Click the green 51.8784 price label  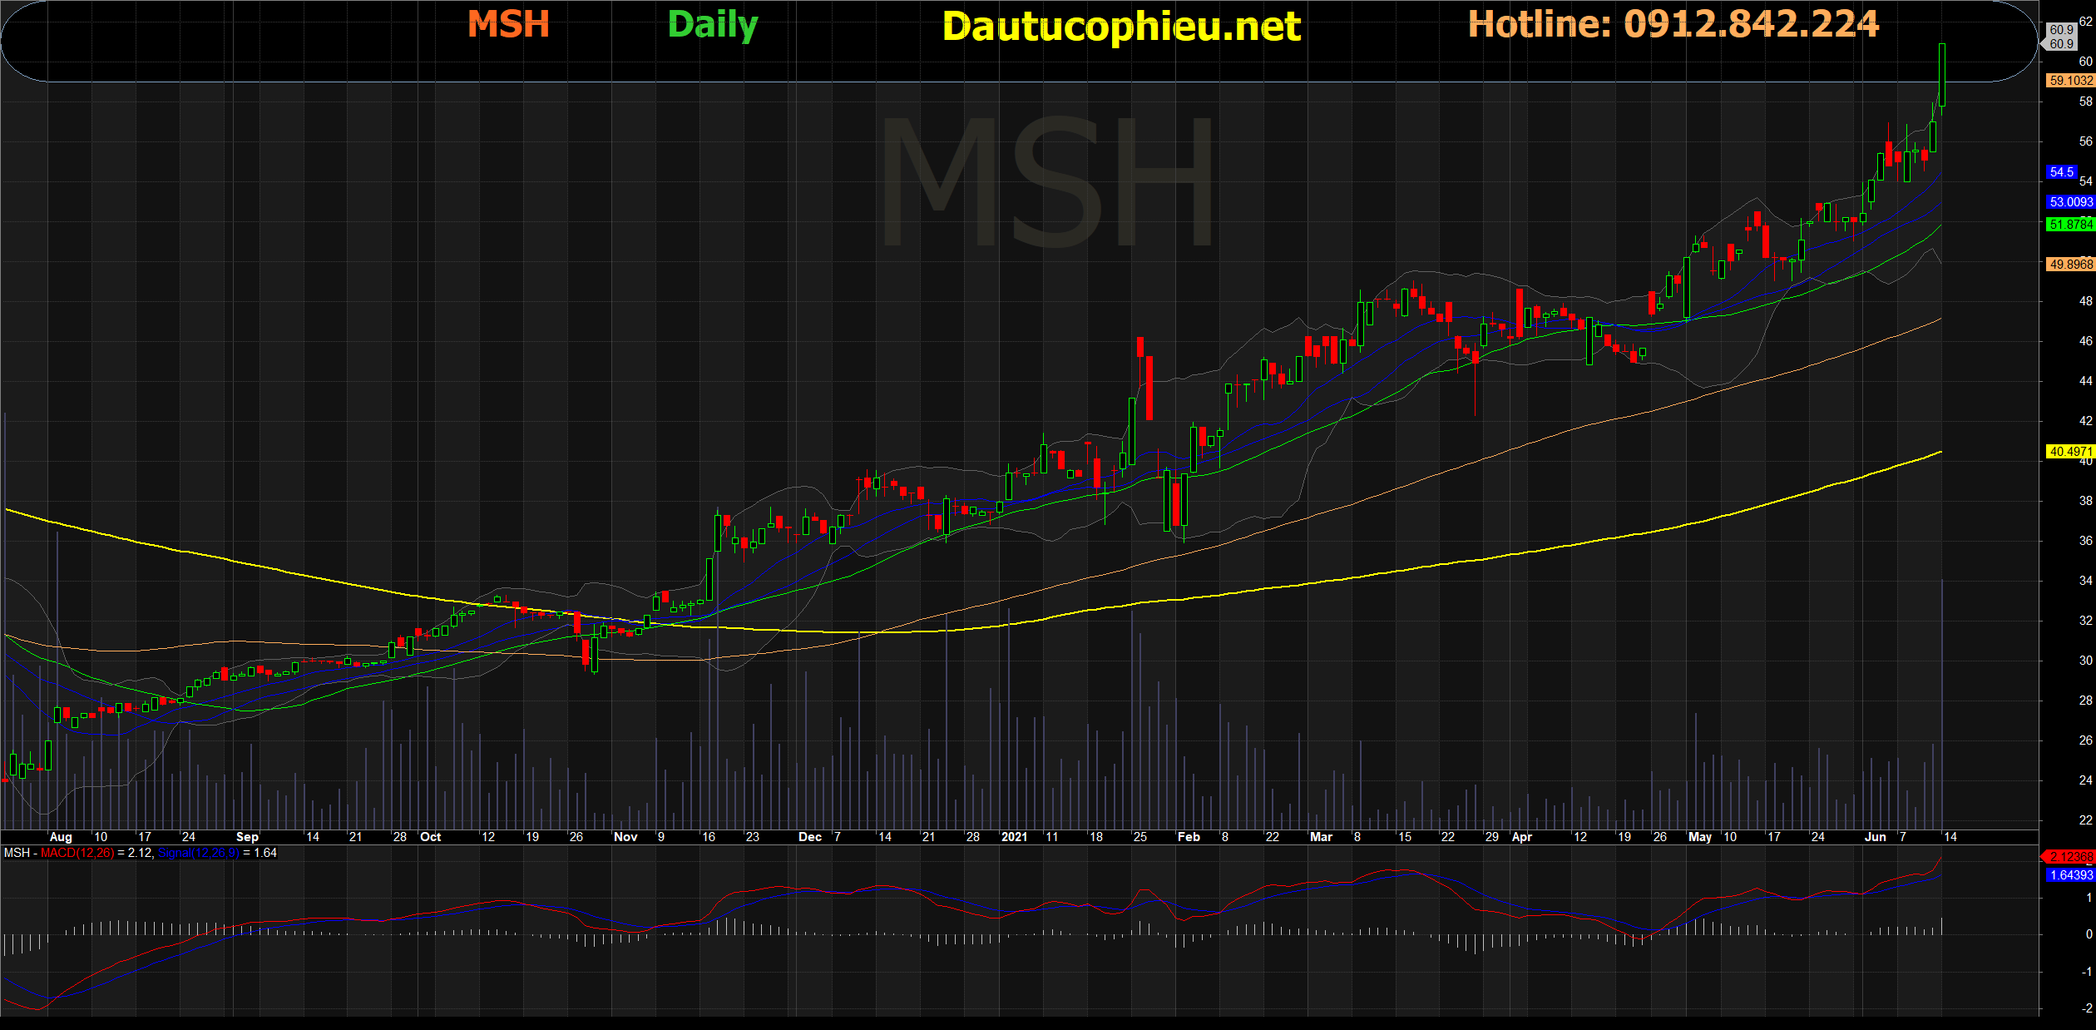2070,225
